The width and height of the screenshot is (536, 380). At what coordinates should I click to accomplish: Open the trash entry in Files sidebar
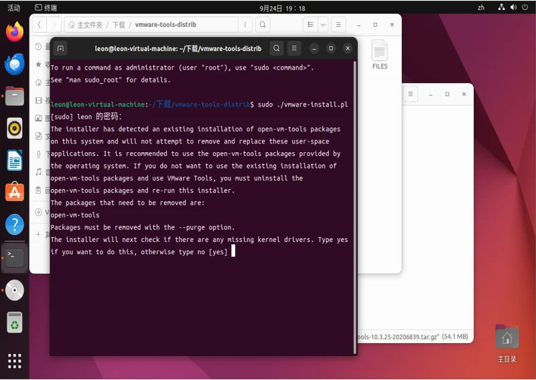[x=42, y=190]
